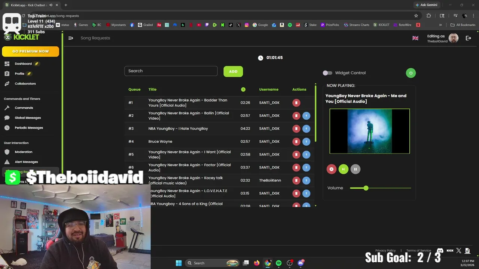Move Bruce Wayne up in queue
This screenshot has width=479, height=269.
306,142
